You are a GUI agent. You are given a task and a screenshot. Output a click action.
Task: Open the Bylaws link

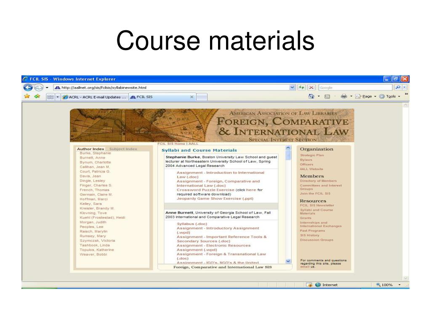[306, 160]
